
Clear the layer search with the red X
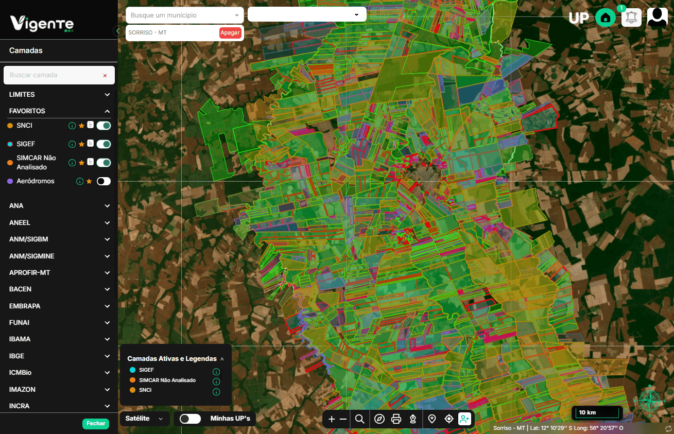click(105, 76)
